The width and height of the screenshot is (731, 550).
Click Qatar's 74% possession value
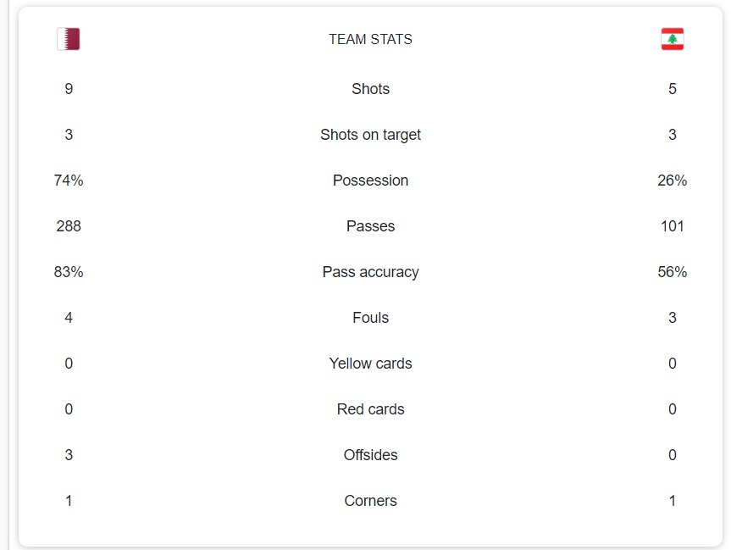[x=69, y=181]
